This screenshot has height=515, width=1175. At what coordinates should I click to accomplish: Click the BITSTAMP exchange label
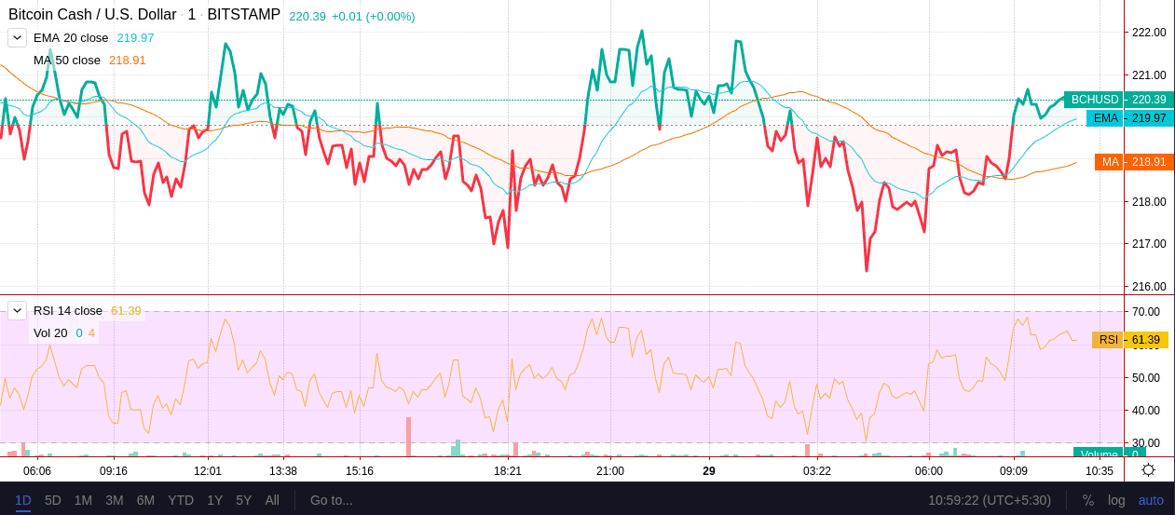tap(243, 15)
